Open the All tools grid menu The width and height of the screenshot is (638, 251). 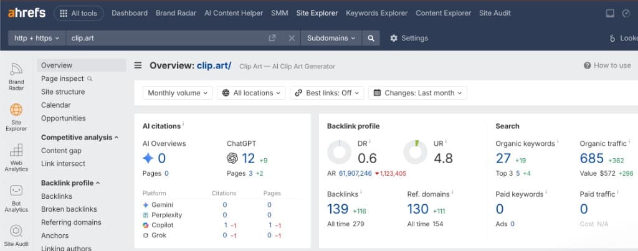79,13
